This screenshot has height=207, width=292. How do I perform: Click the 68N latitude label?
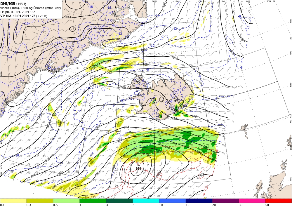click(290, 20)
